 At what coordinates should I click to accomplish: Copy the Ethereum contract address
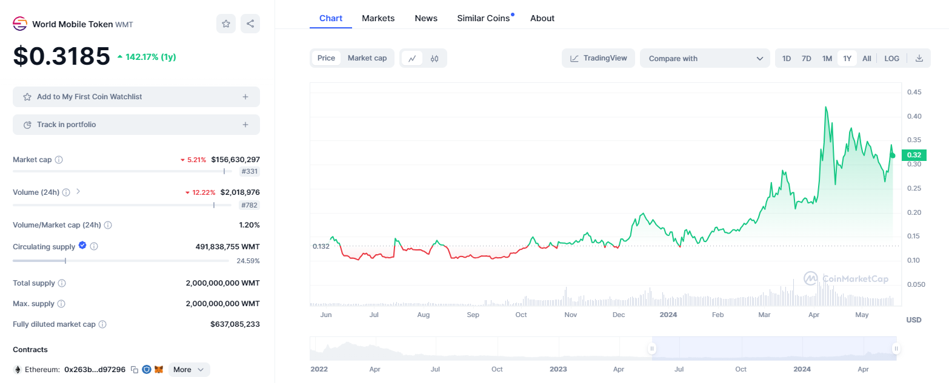click(135, 370)
